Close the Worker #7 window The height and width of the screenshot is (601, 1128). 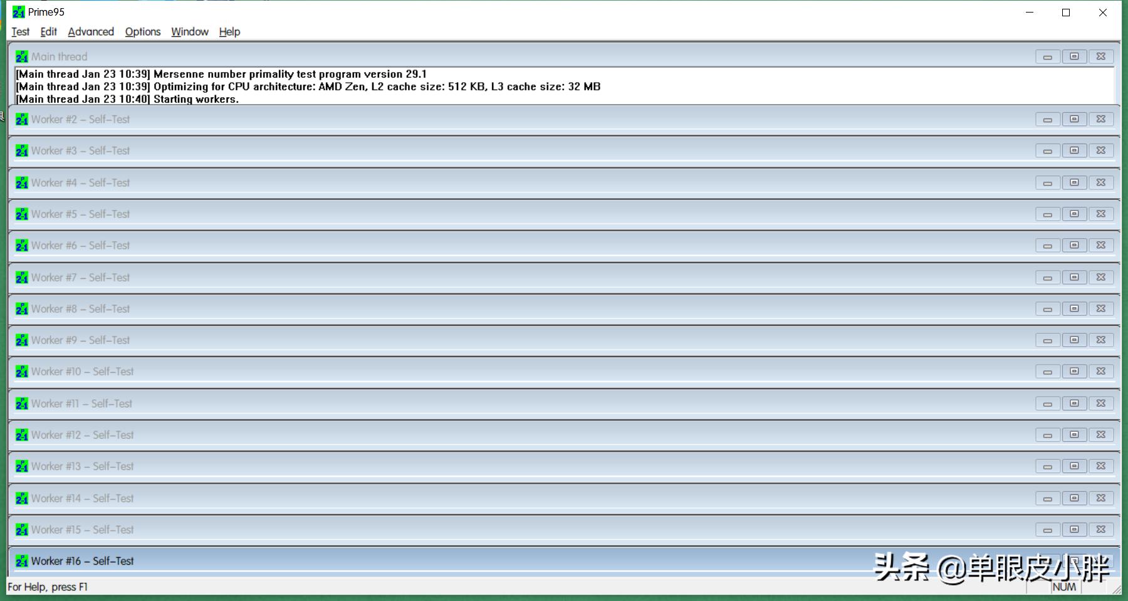pos(1101,277)
